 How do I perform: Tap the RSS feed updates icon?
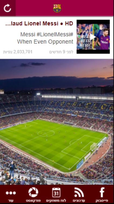click(x=79, y=192)
